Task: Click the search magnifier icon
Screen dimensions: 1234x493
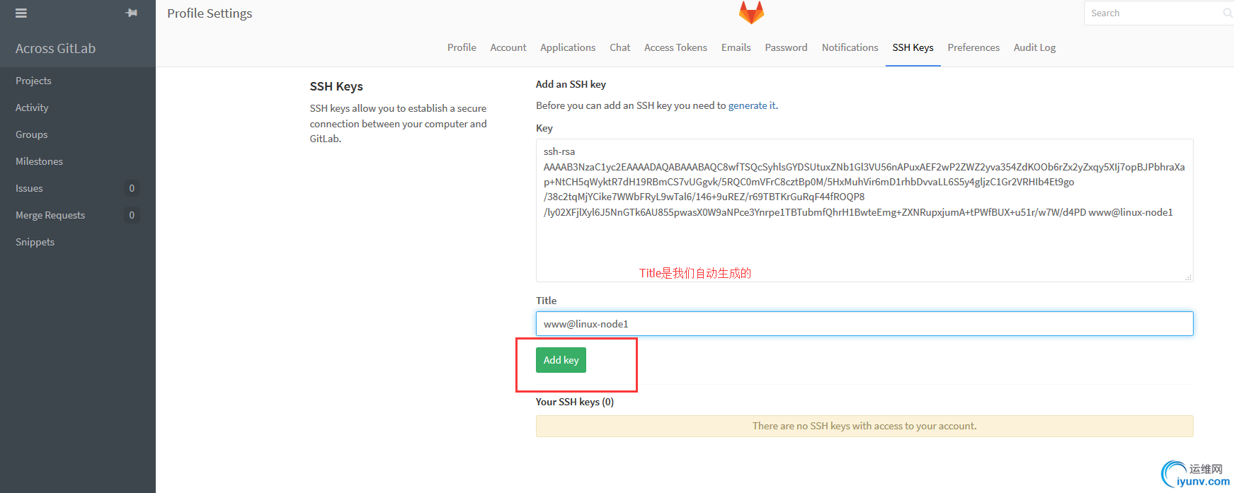Action: tap(1228, 13)
